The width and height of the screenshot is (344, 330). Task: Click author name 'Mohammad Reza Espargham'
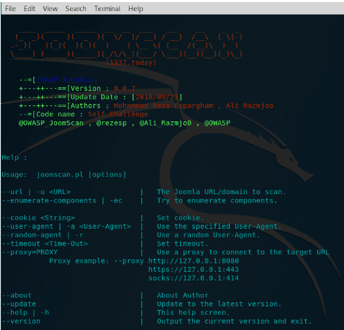164,106
